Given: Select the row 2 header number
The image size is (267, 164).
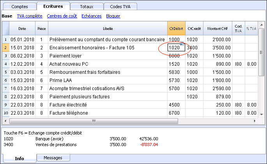Looking at the screenshot, I should (5, 47).
